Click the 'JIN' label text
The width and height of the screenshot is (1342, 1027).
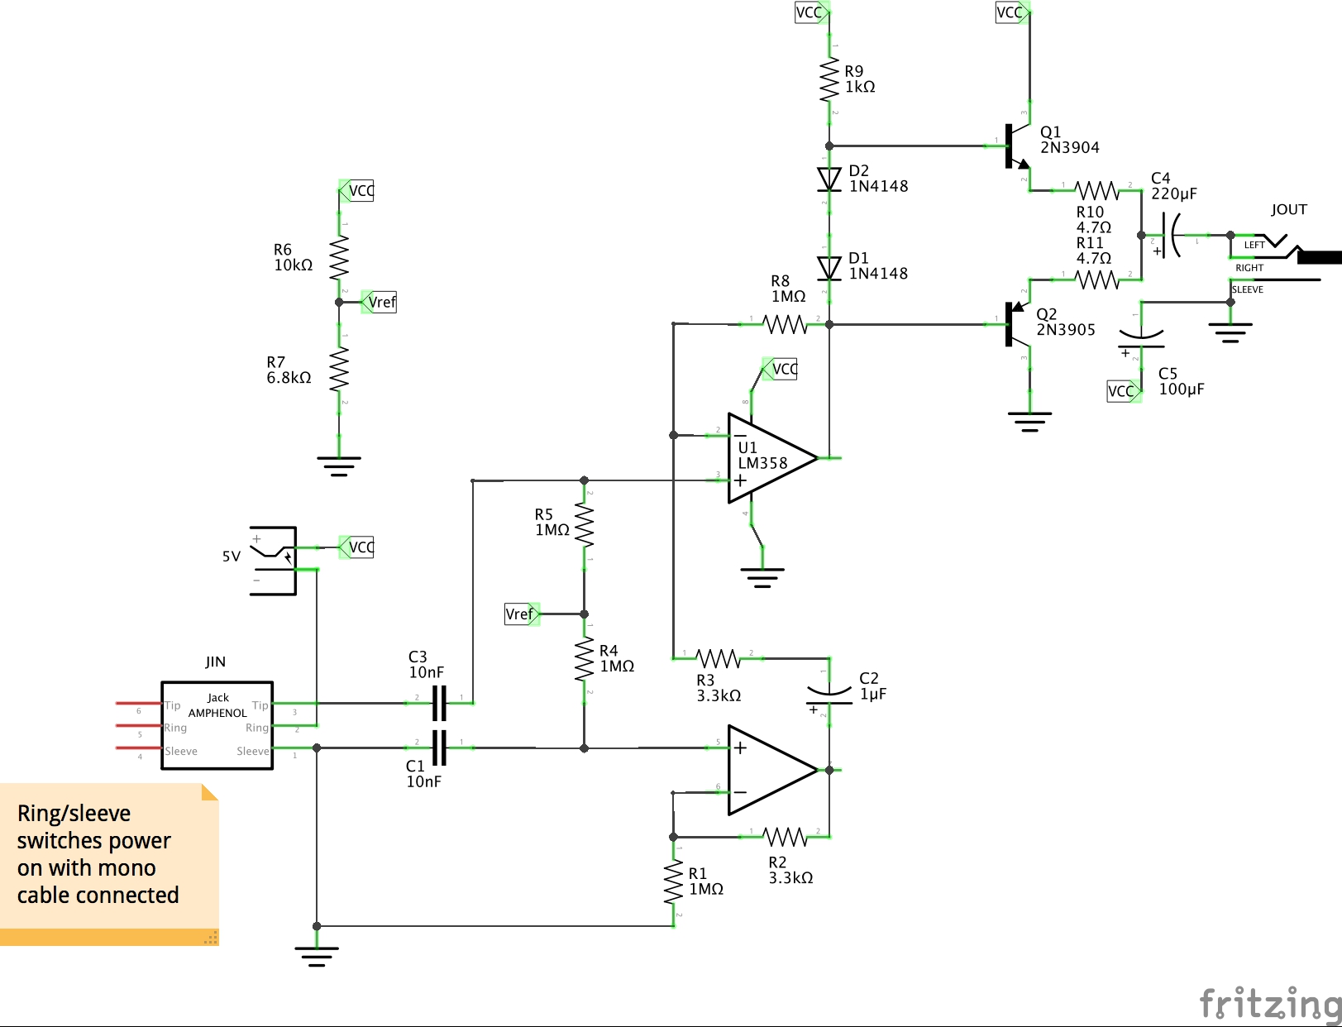[215, 662]
